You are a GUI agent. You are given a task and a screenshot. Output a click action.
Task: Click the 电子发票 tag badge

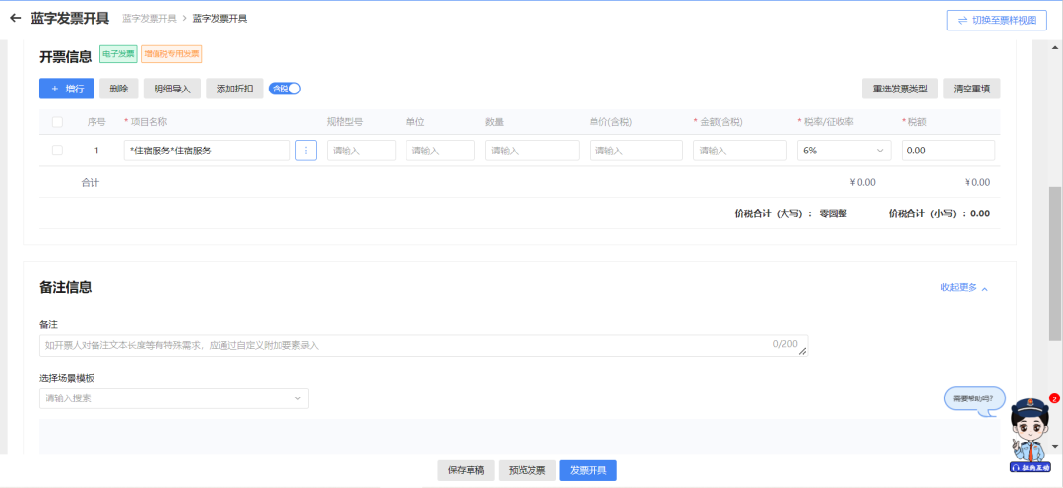[118, 54]
